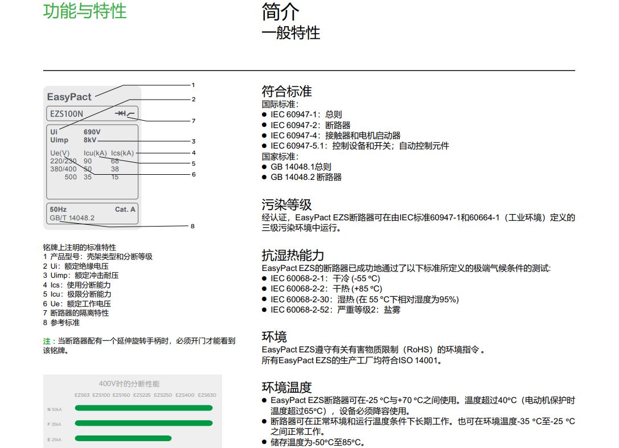This screenshot has width=619, height=448.
Task: Click the N 50kA green bar
Action: (144, 408)
